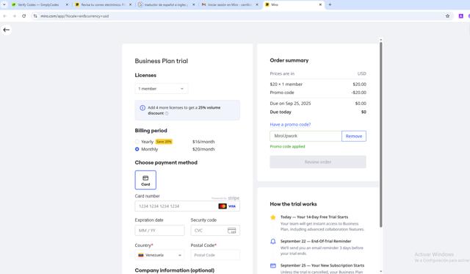470x274 pixels.
Task: Click the Due on Sep 25, 2025 line
Action: pyautogui.click(x=318, y=104)
